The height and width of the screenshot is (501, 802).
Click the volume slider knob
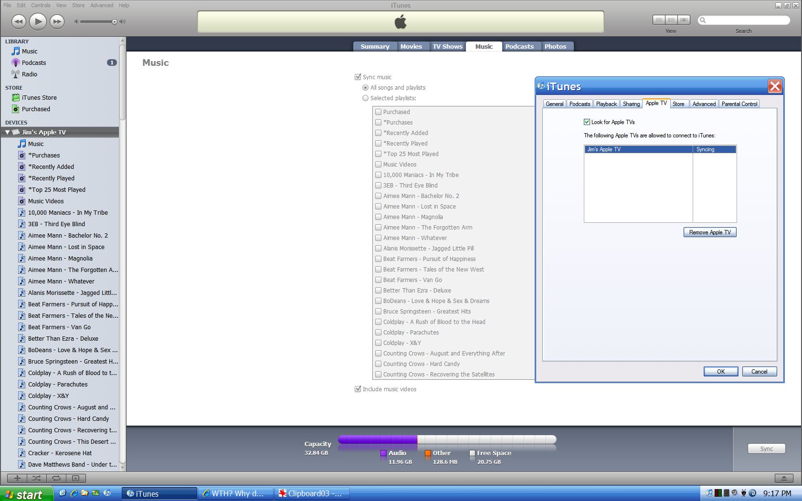pos(115,21)
